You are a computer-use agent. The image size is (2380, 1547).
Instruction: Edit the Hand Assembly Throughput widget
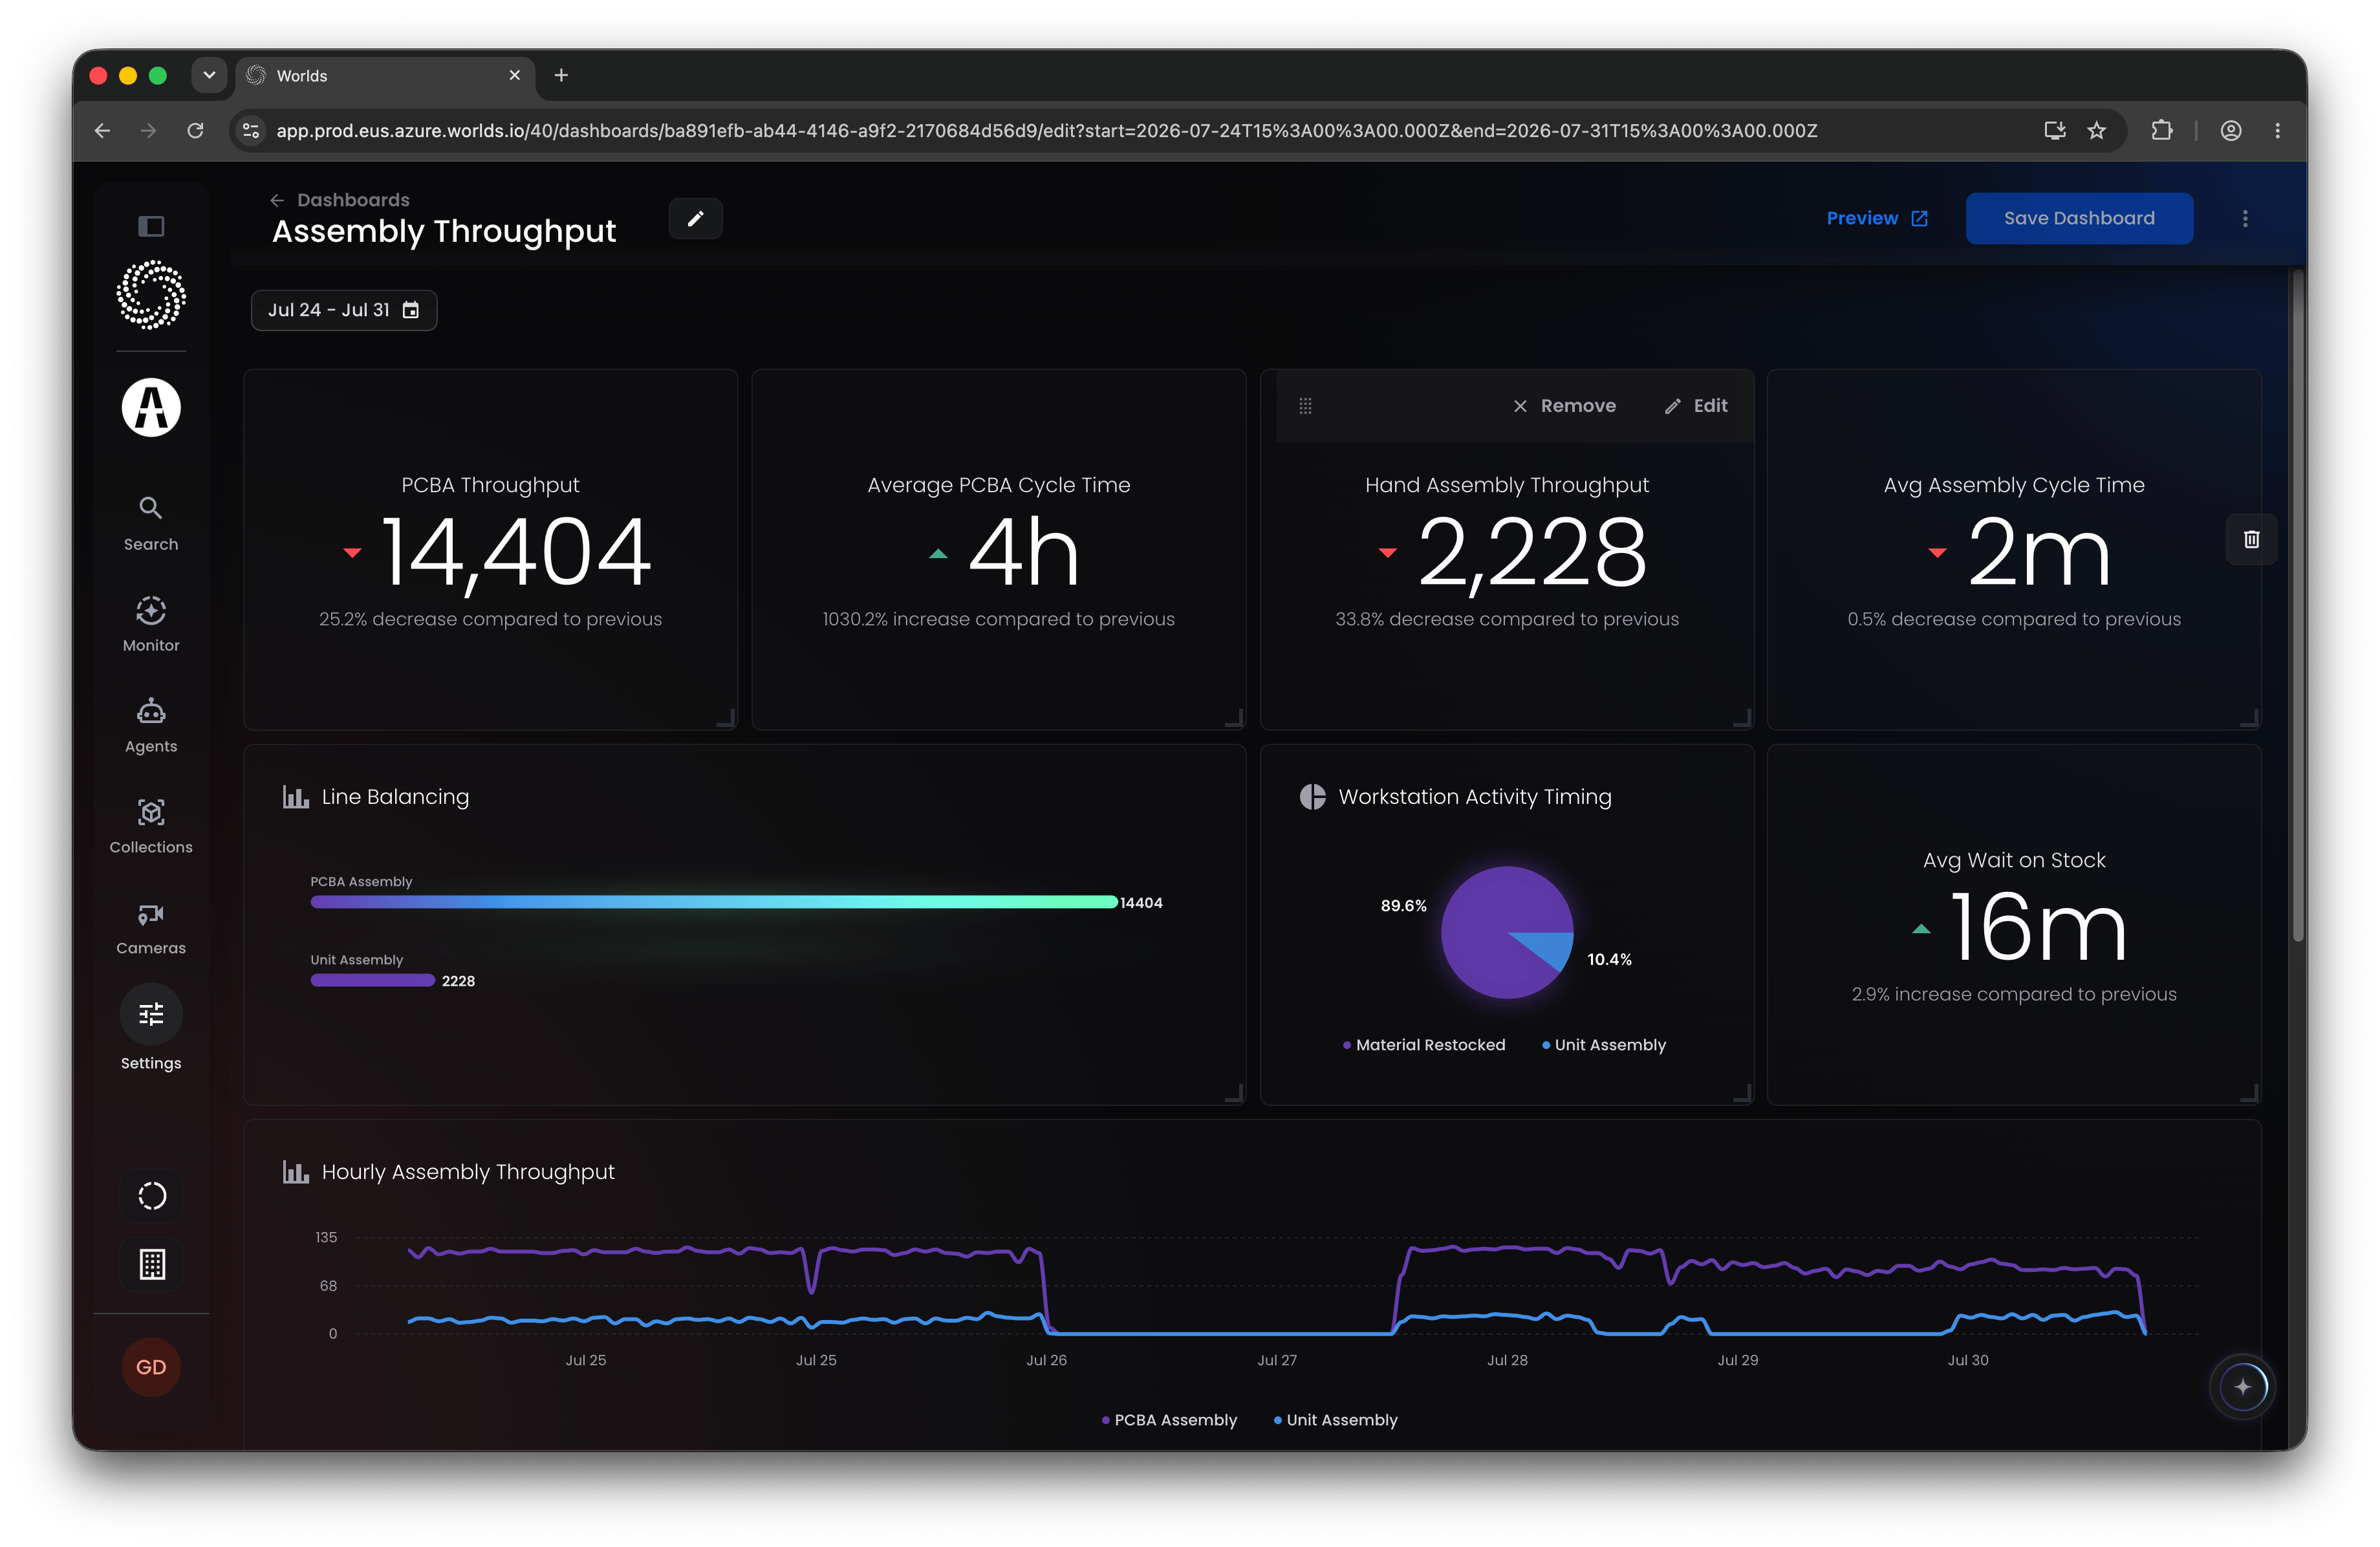pyautogui.click(x=1696, y=405)
